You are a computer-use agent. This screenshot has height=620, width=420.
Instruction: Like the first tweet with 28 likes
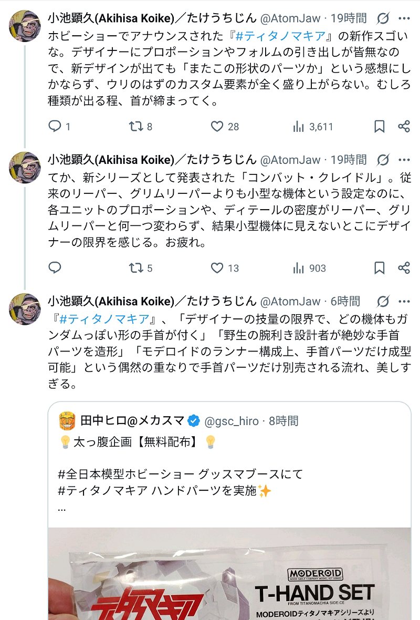(217, 127)
